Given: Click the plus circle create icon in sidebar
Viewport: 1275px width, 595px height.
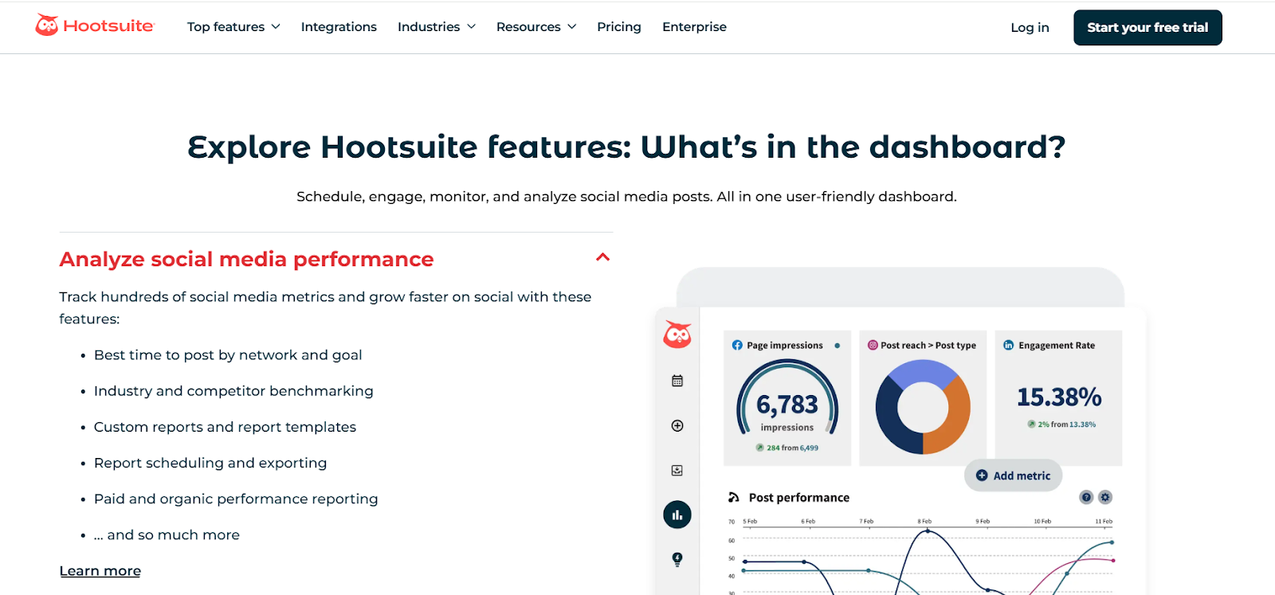Looking at the screenshot, I should [677, 425].
